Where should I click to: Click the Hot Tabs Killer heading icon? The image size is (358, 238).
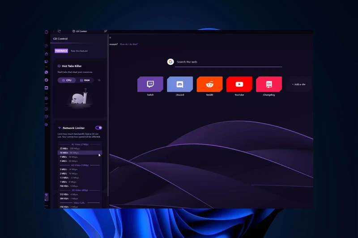(x=59, y=66)
